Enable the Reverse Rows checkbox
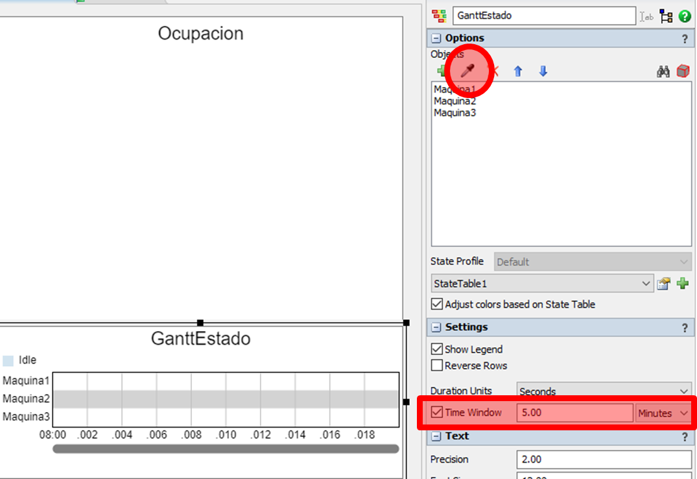The width and height of the screenshot is (697, 479). [437, 365]
